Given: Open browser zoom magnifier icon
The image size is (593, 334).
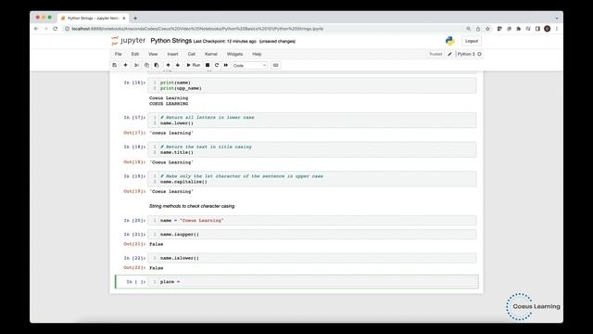Looking at the screenshot, I should [x=468, y=29].
